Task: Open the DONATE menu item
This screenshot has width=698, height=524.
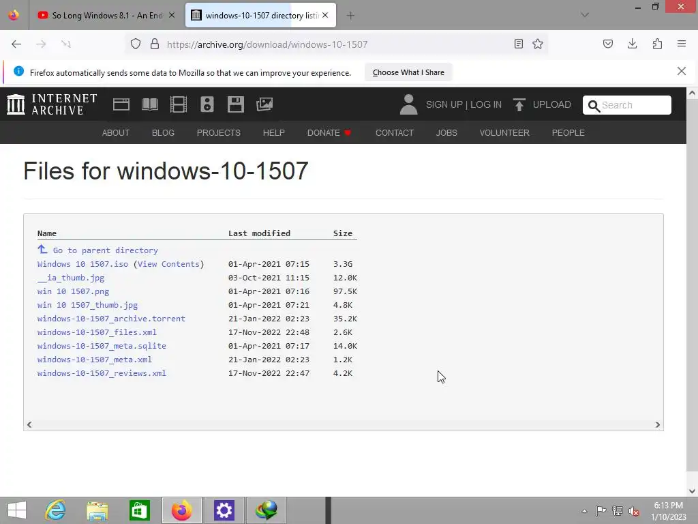Action: click(x=329, y=133)
